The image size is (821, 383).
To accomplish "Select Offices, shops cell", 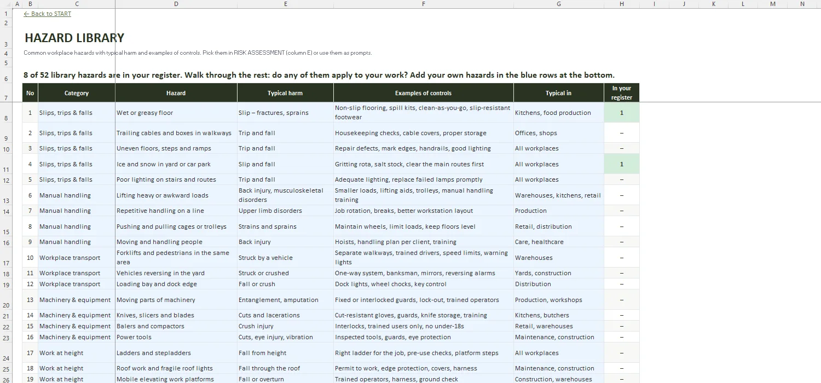I will [559, 133].
